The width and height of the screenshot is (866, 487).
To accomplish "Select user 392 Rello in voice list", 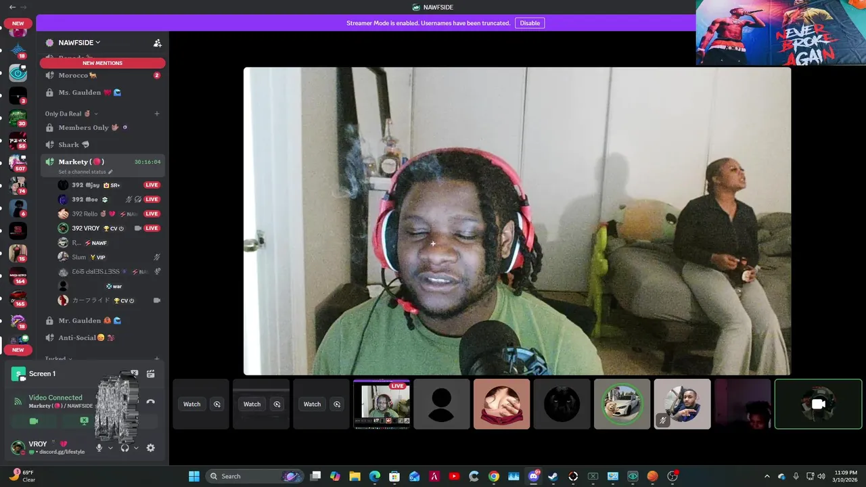I will click(x=109, y=214).
